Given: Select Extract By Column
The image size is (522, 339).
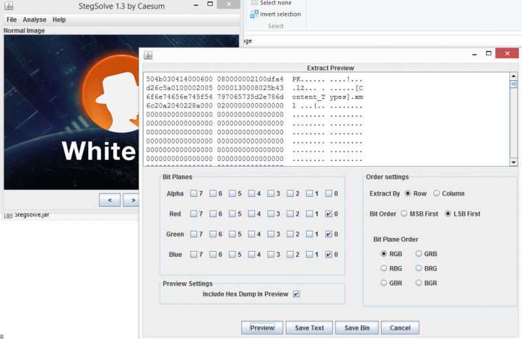Looking at the screenshot, I should 437,193.
